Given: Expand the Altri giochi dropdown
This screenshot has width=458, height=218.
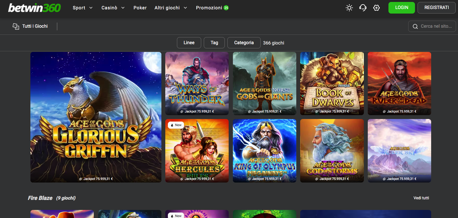Looking at the screenshot, I should 171,8.
